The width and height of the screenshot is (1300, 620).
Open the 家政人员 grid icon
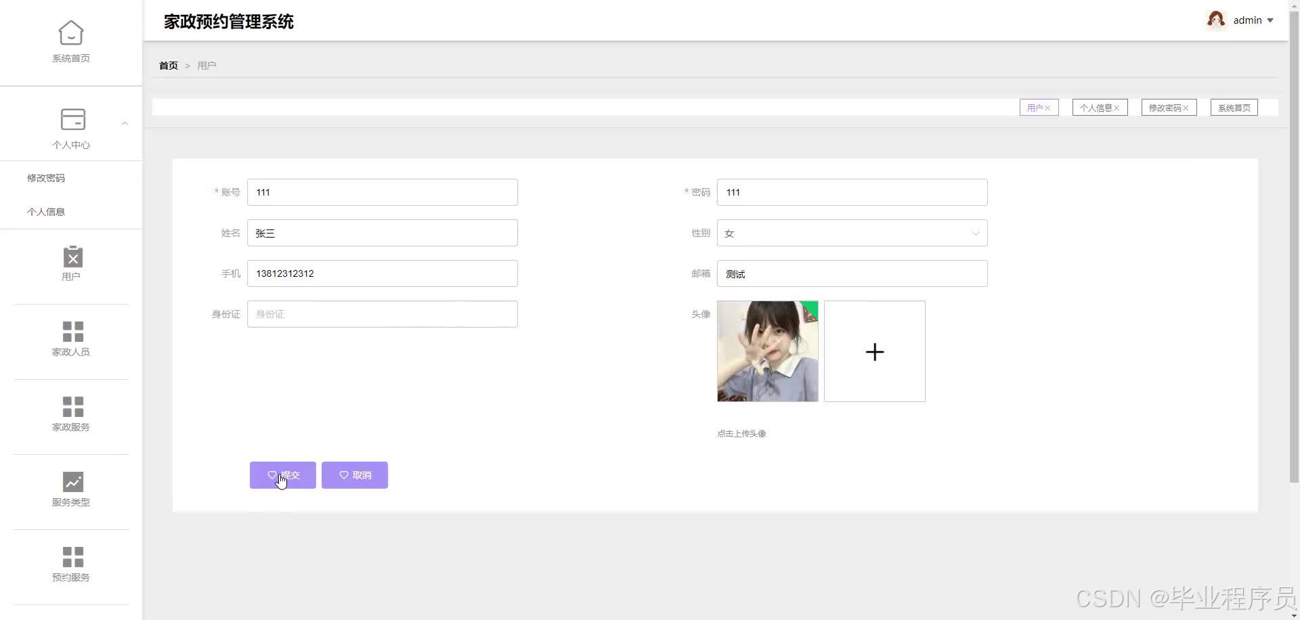(x=72, y=332)
